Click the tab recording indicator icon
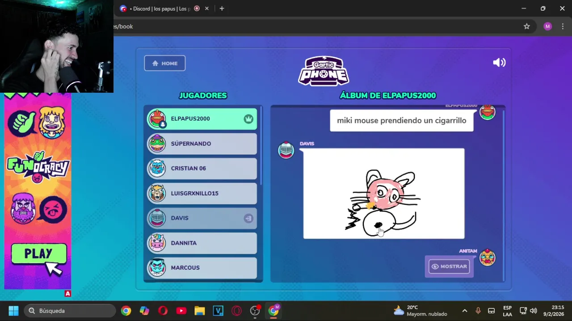This screenshot has width=572, height=321. coord(197,8)
